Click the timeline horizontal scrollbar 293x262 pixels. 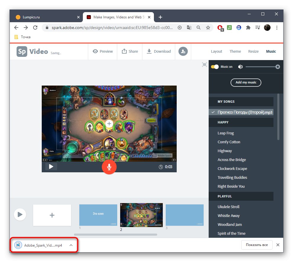click(x=115, y=234)
